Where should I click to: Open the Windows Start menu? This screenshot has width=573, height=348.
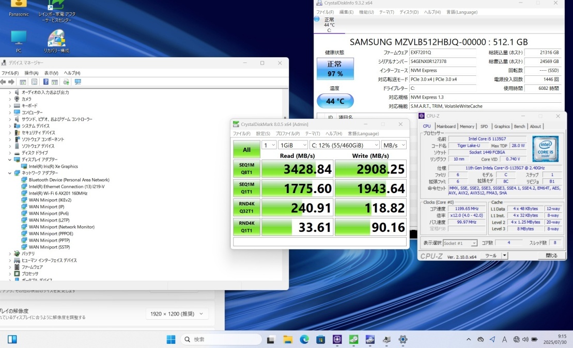[x=171, y=339]
